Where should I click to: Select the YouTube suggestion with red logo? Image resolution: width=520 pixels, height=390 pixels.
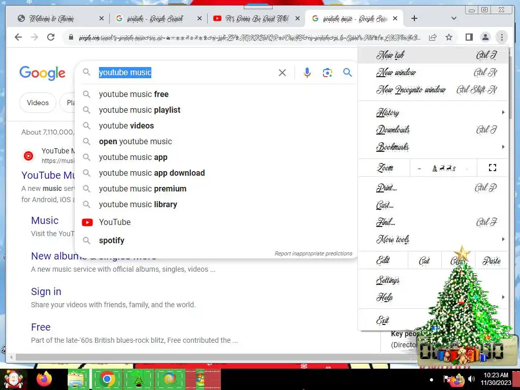click(115, 222)
